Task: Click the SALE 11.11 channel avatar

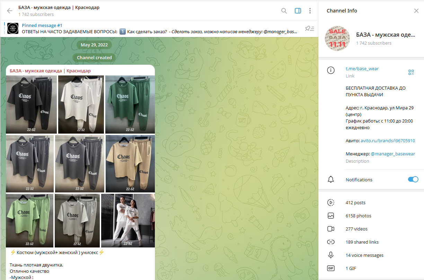Action: [337, 38]
